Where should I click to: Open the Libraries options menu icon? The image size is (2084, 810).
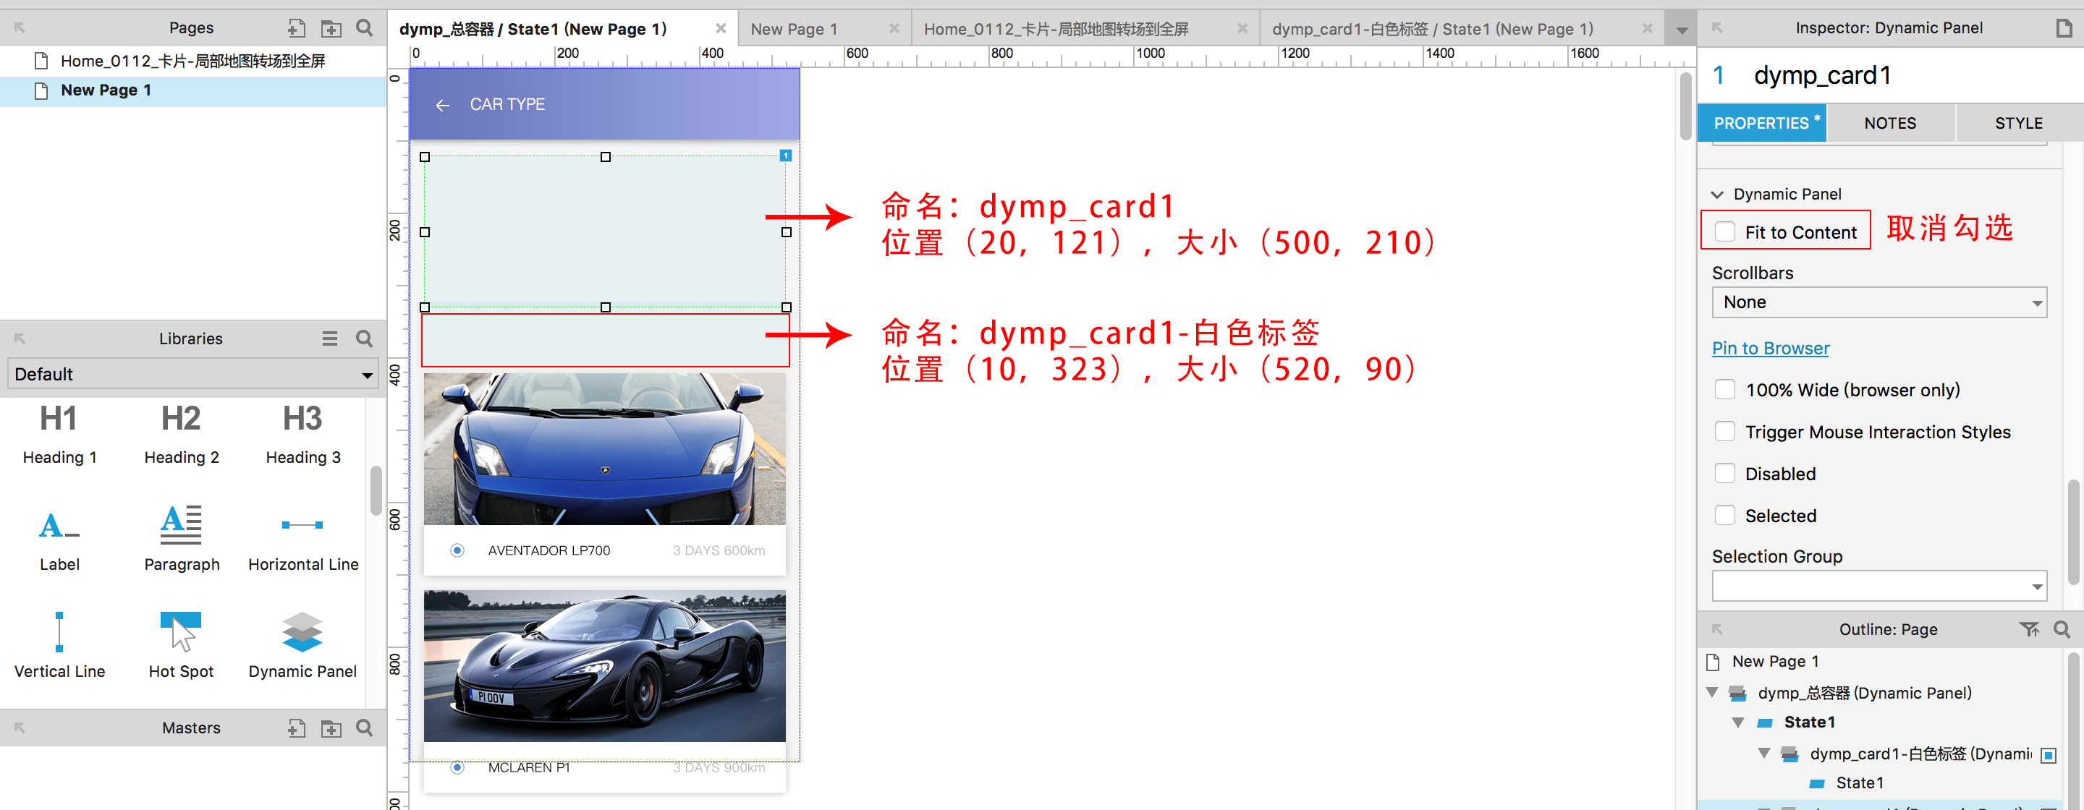click(x=329, y=338)
